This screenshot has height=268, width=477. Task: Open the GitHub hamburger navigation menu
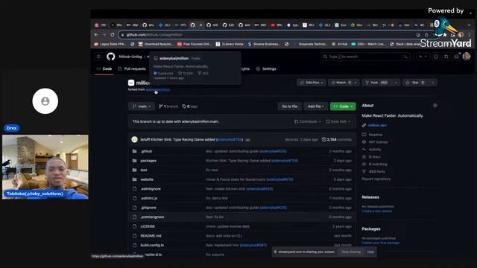pos(98,57)
